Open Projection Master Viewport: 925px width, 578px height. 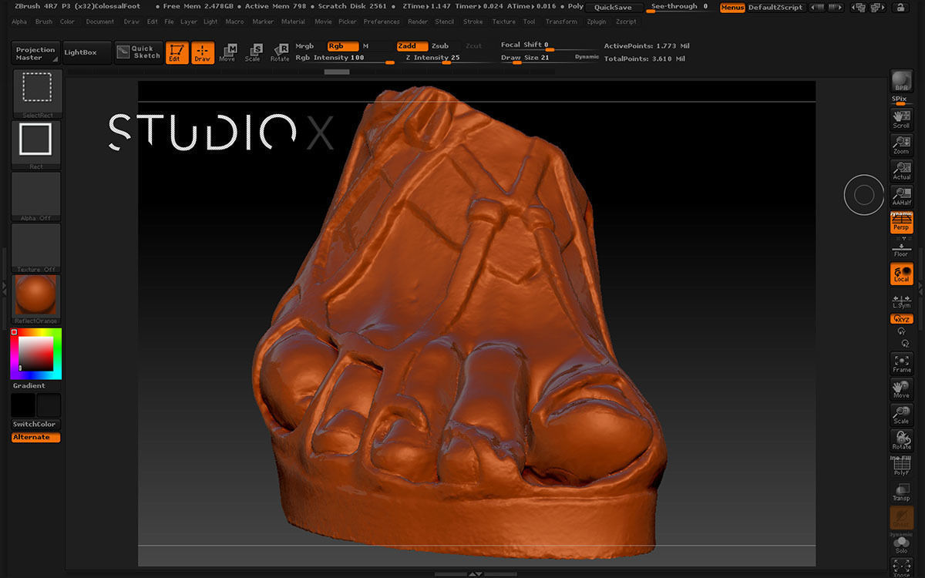click(36, 53)
